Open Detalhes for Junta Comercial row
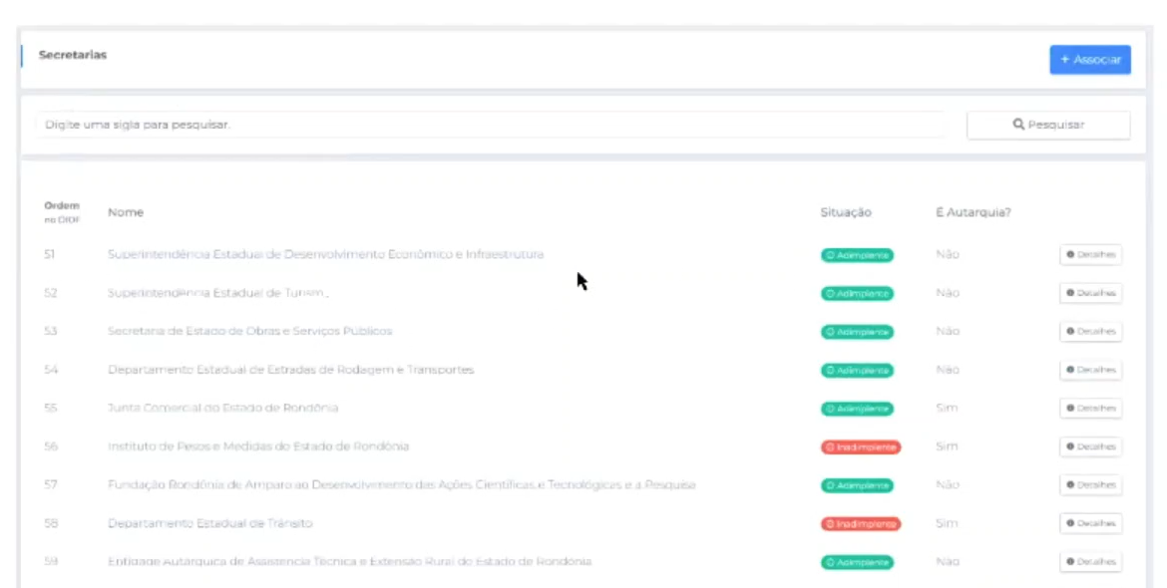The height and width of the screenshot is (588, 1167). [x=1090, y=408]
